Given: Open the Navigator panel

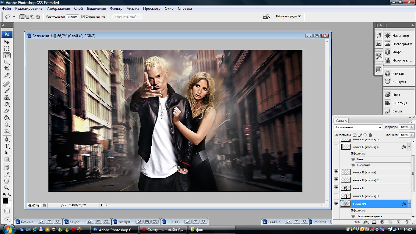Looking at the screenshot, I should pyautogui.click(x=399, y=36).
